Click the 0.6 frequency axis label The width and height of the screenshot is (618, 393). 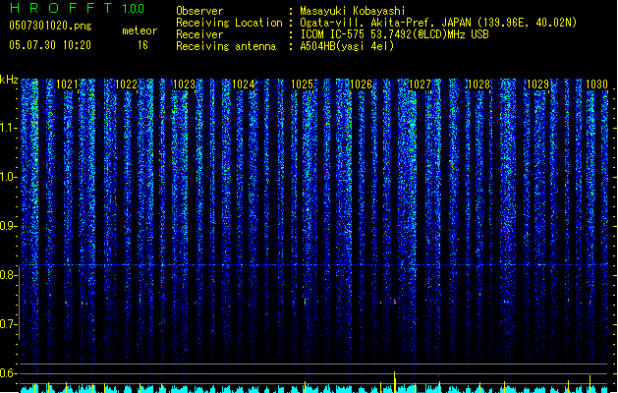tap(8, 373)
